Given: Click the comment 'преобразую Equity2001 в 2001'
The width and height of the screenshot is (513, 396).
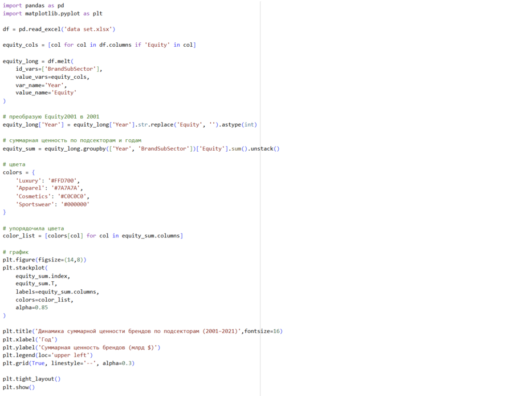Looking at the screenshot, I should (x=51, y=116).
